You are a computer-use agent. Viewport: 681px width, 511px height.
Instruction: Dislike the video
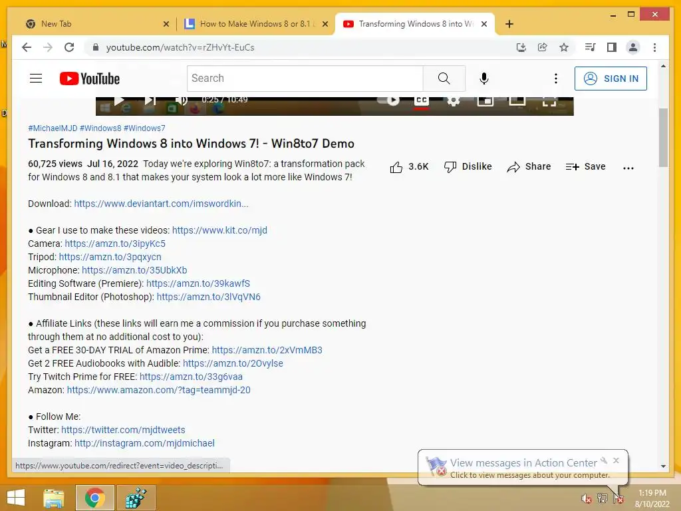[x=468, y=167]
